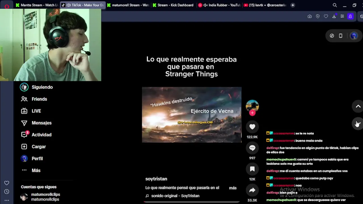Go to previous video with up chevron
The width and height of the screenshot is (363, 204).
pos(358,106)
